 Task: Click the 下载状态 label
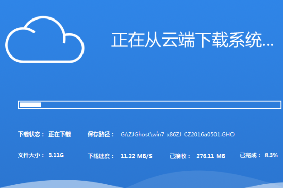click(x=31, y=134)
